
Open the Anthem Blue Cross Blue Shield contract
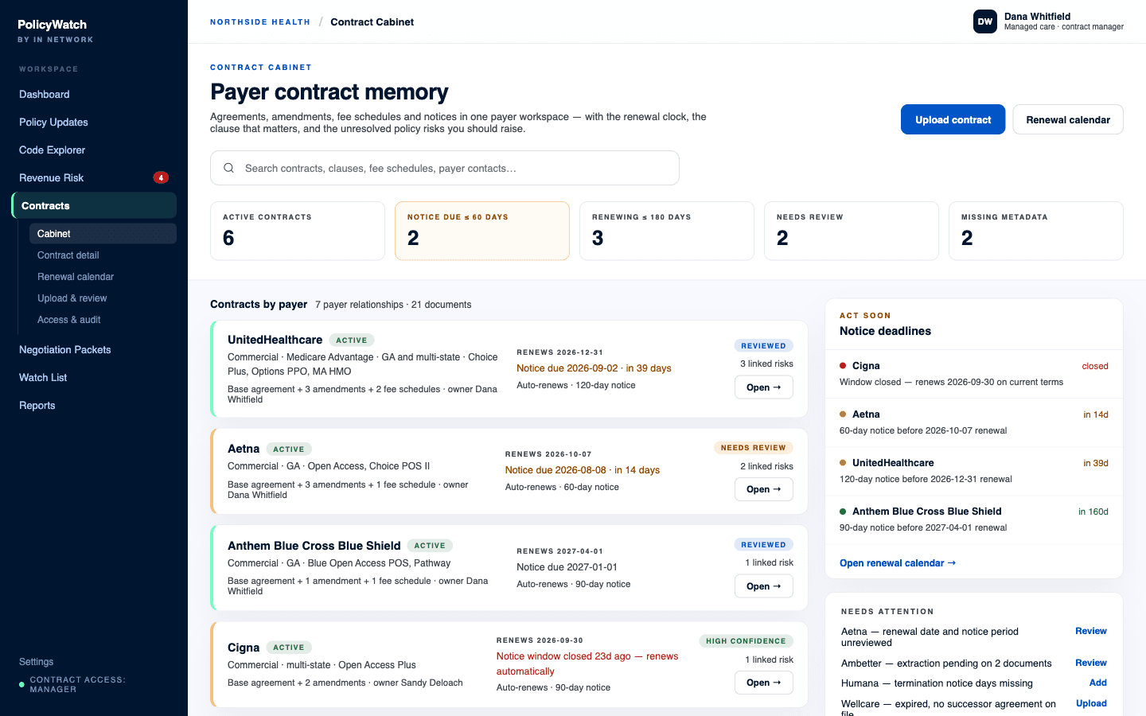(764, 586)
